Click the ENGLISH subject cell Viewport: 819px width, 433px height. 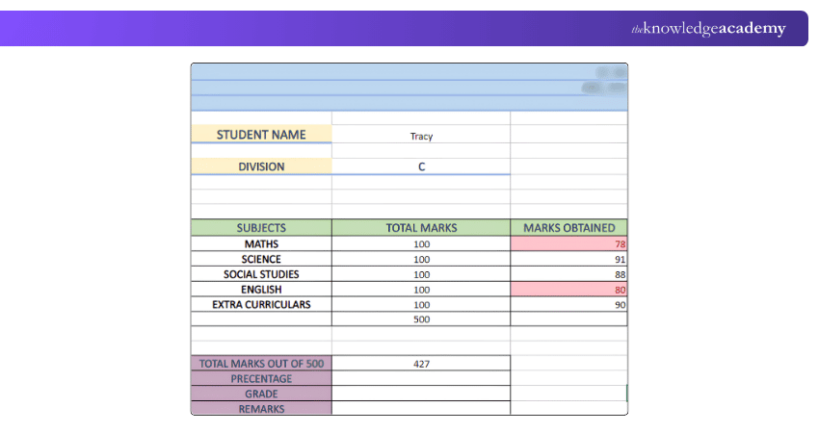tap(261, 289)
